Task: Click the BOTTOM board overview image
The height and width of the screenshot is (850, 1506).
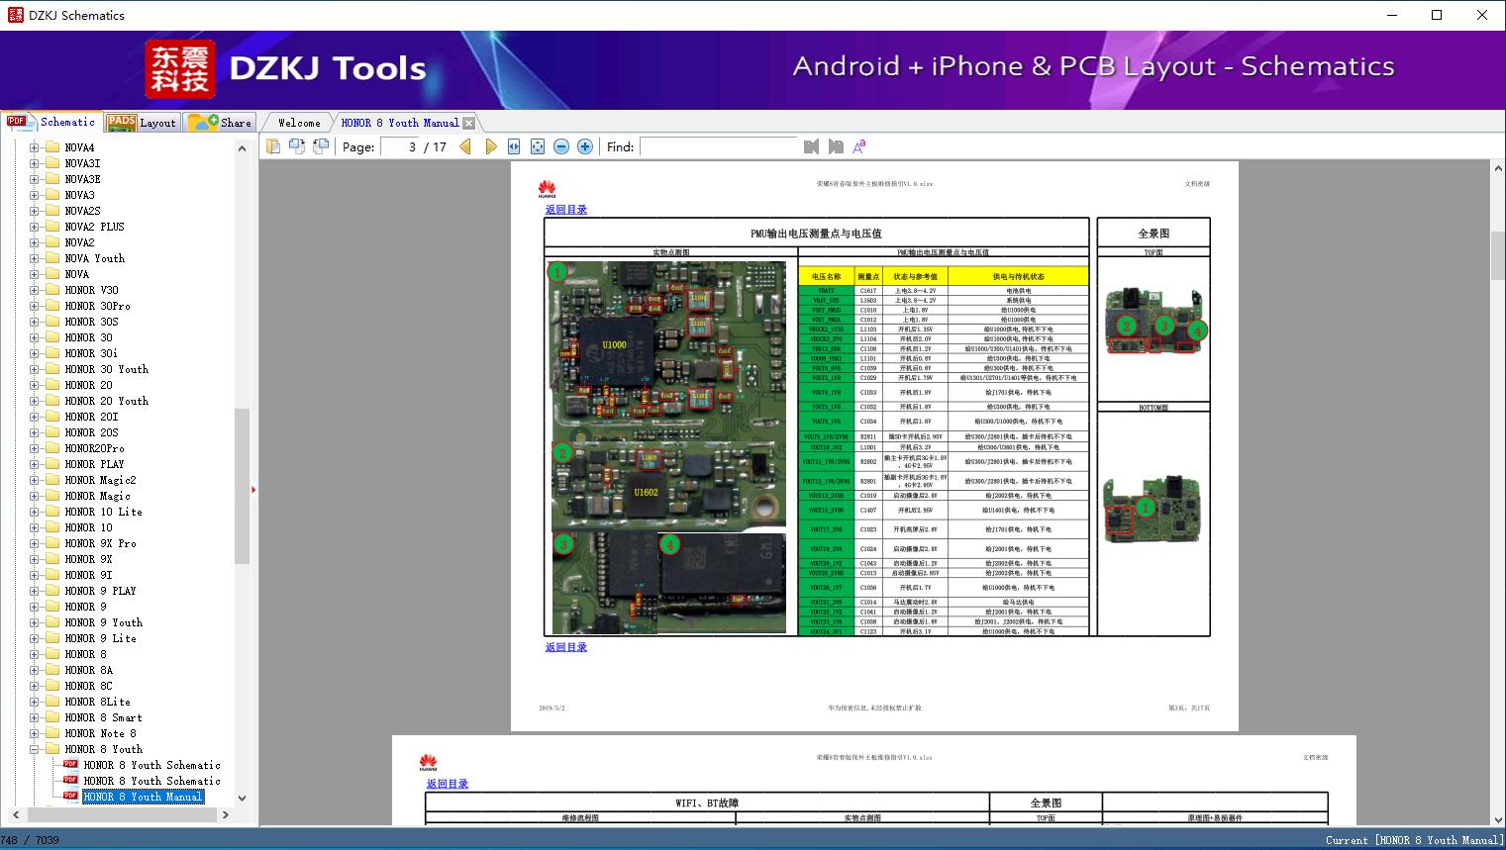Action: [1153, 510]
